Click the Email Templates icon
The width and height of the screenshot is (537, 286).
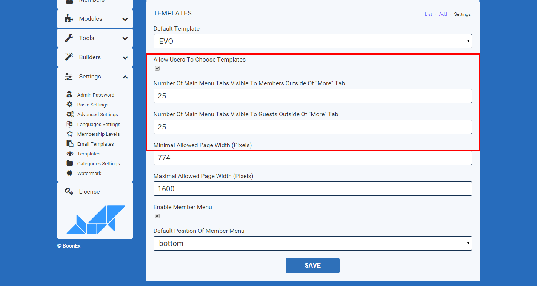pyautogui.click(x=69, y=144)
